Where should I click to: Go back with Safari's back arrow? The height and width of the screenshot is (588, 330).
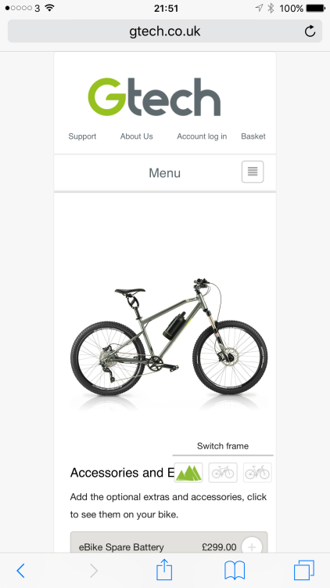point(21,571)
